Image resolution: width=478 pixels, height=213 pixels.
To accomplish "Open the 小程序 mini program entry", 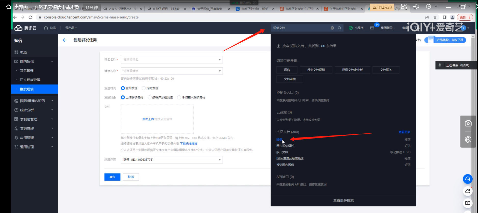I will 356,28.
